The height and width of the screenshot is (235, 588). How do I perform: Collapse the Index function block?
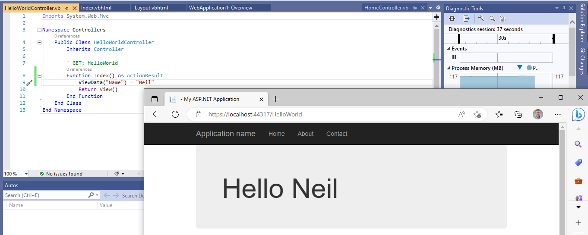(x=39, y=75)
